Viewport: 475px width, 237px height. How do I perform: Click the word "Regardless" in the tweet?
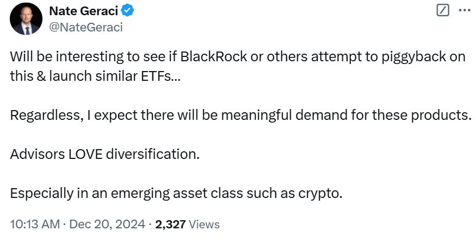pos(46,115)
